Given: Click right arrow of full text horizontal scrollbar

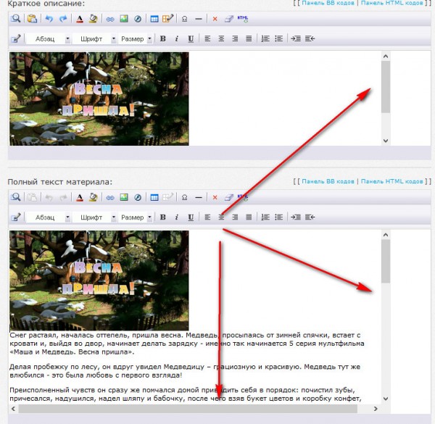Looking at the screenshot, I should point(376,409).
